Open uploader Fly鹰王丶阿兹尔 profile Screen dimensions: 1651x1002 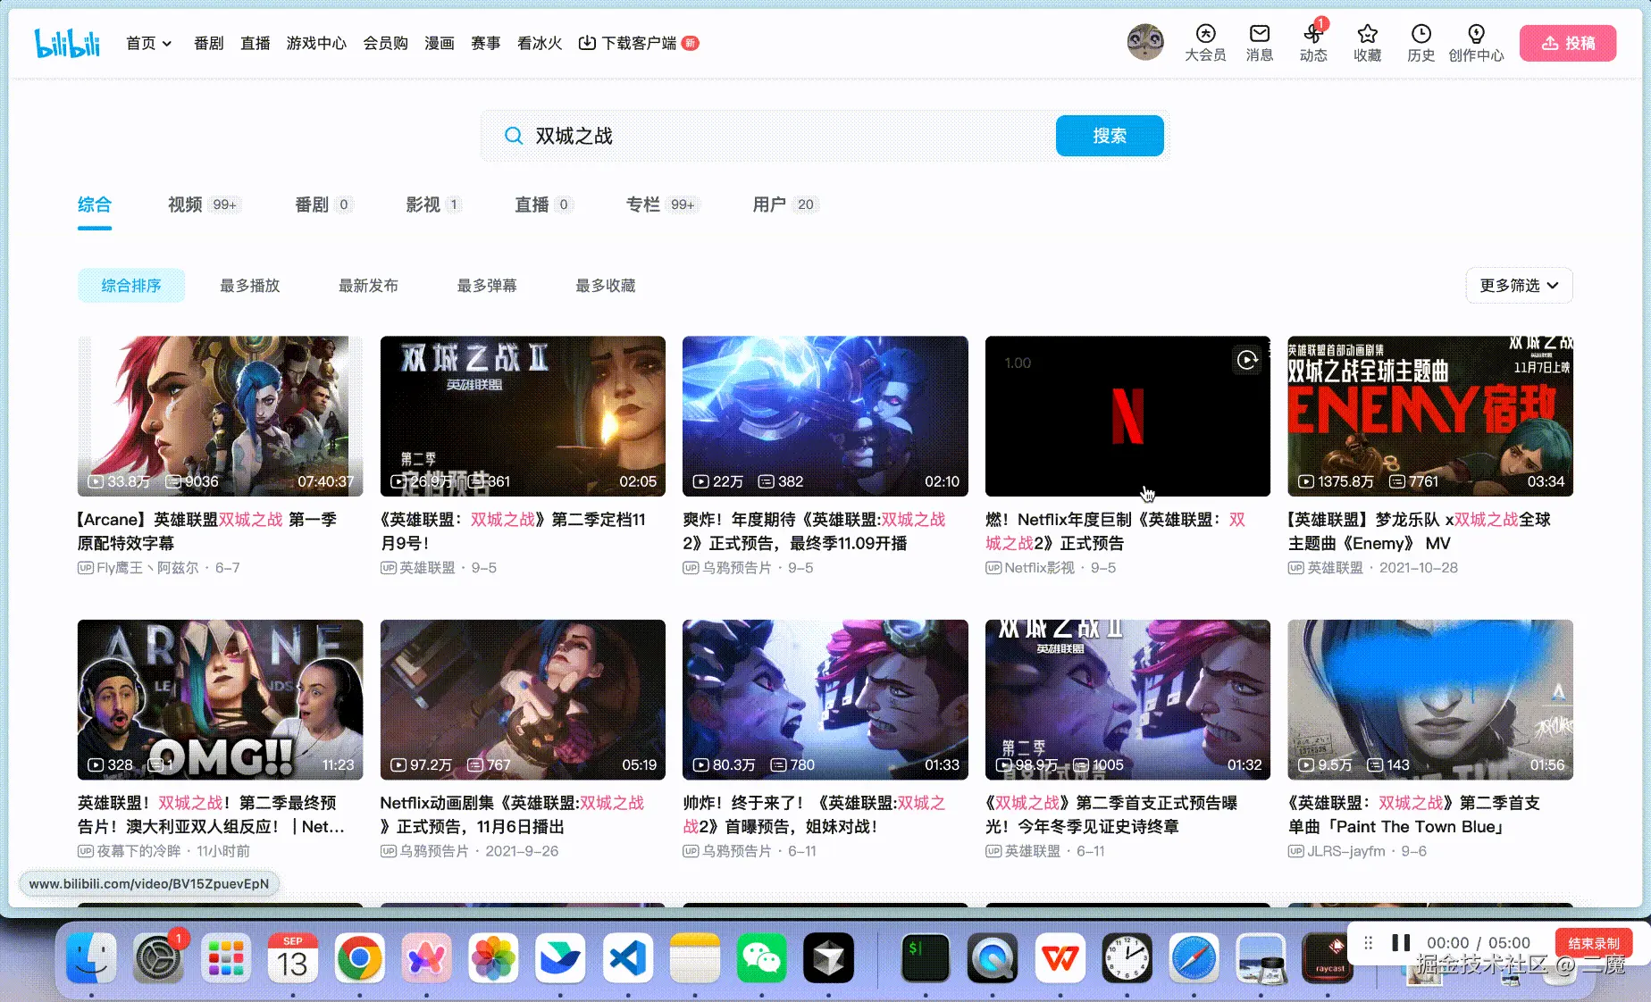pos(147,568)
